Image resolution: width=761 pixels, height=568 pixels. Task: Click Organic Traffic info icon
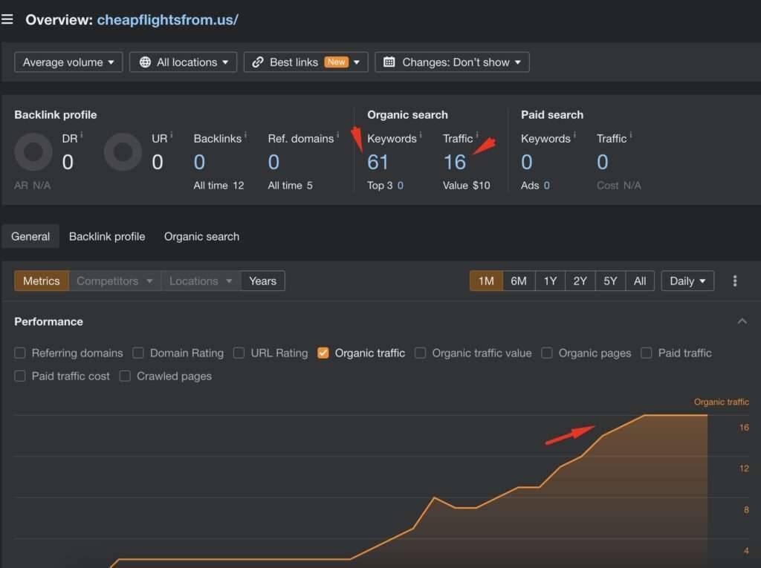477,135
